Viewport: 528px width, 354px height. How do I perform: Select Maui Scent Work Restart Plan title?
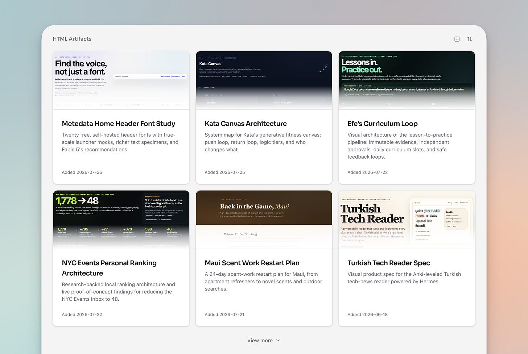[252, 263]
